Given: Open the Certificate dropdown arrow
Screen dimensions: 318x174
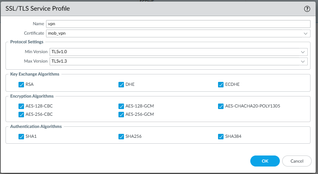Looking at the screenshot, I should pos(306,33).
